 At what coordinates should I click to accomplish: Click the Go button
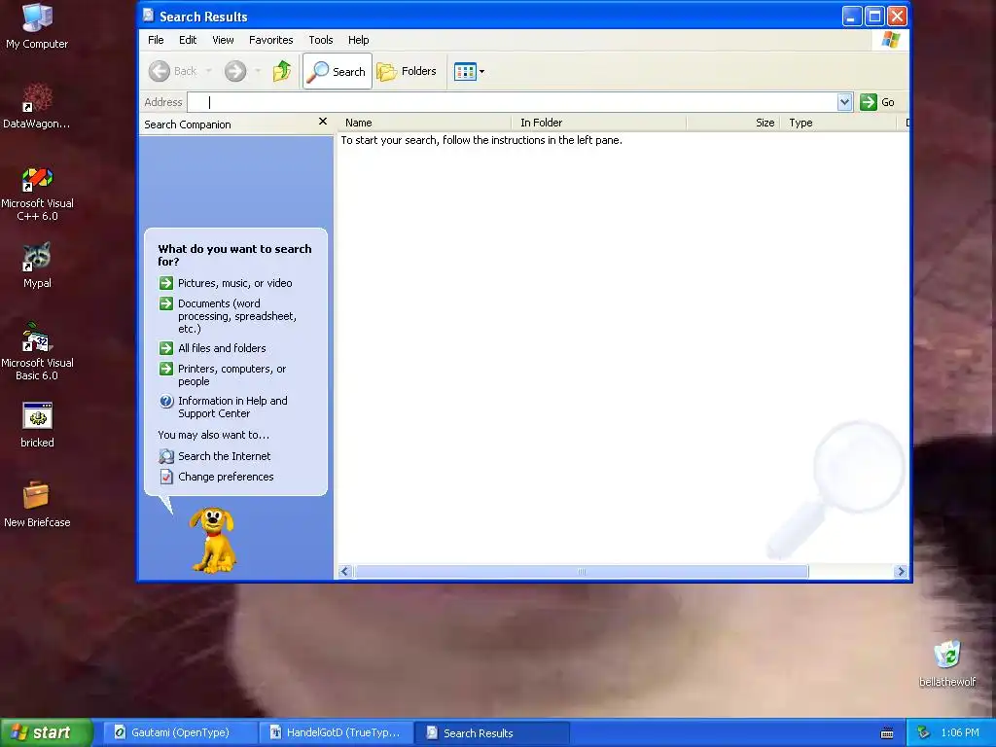(x=877, y=101)
